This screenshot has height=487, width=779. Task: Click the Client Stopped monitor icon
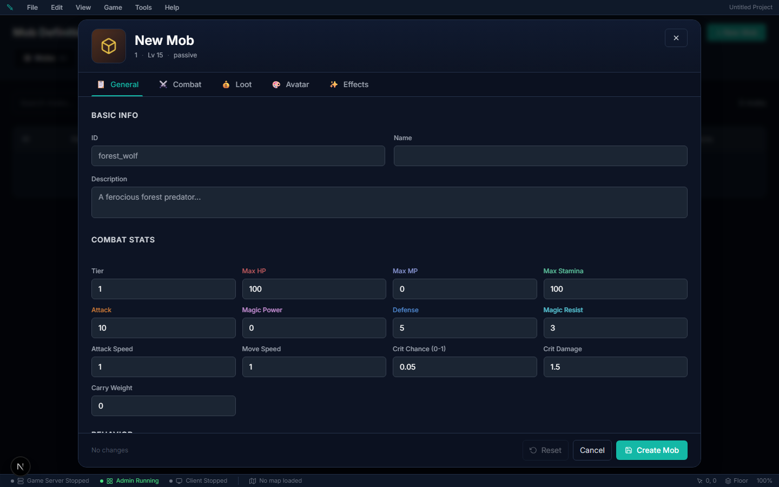pyautogui.click(x=179, y=481)
